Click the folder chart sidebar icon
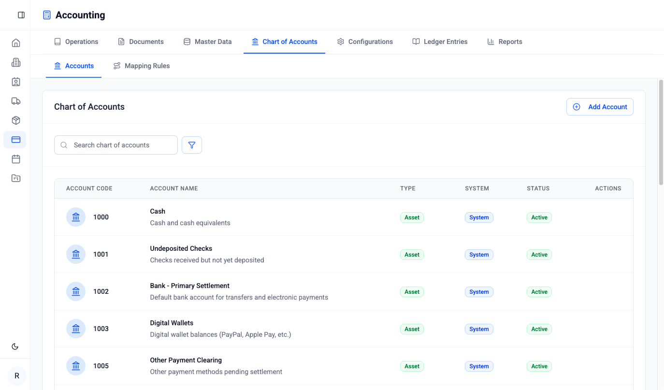 15,178
